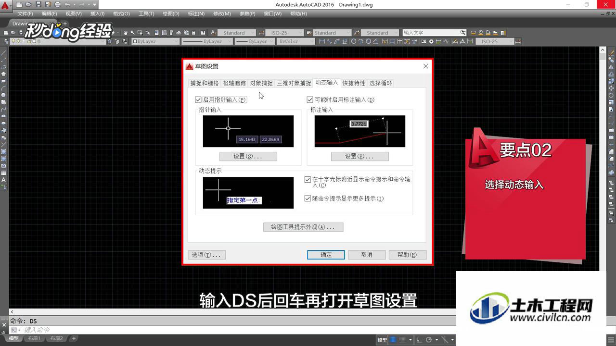The image size is (616, 346).
Task: Click the Find text search icon
Action: pyautogui.click(x=463, y=33)
